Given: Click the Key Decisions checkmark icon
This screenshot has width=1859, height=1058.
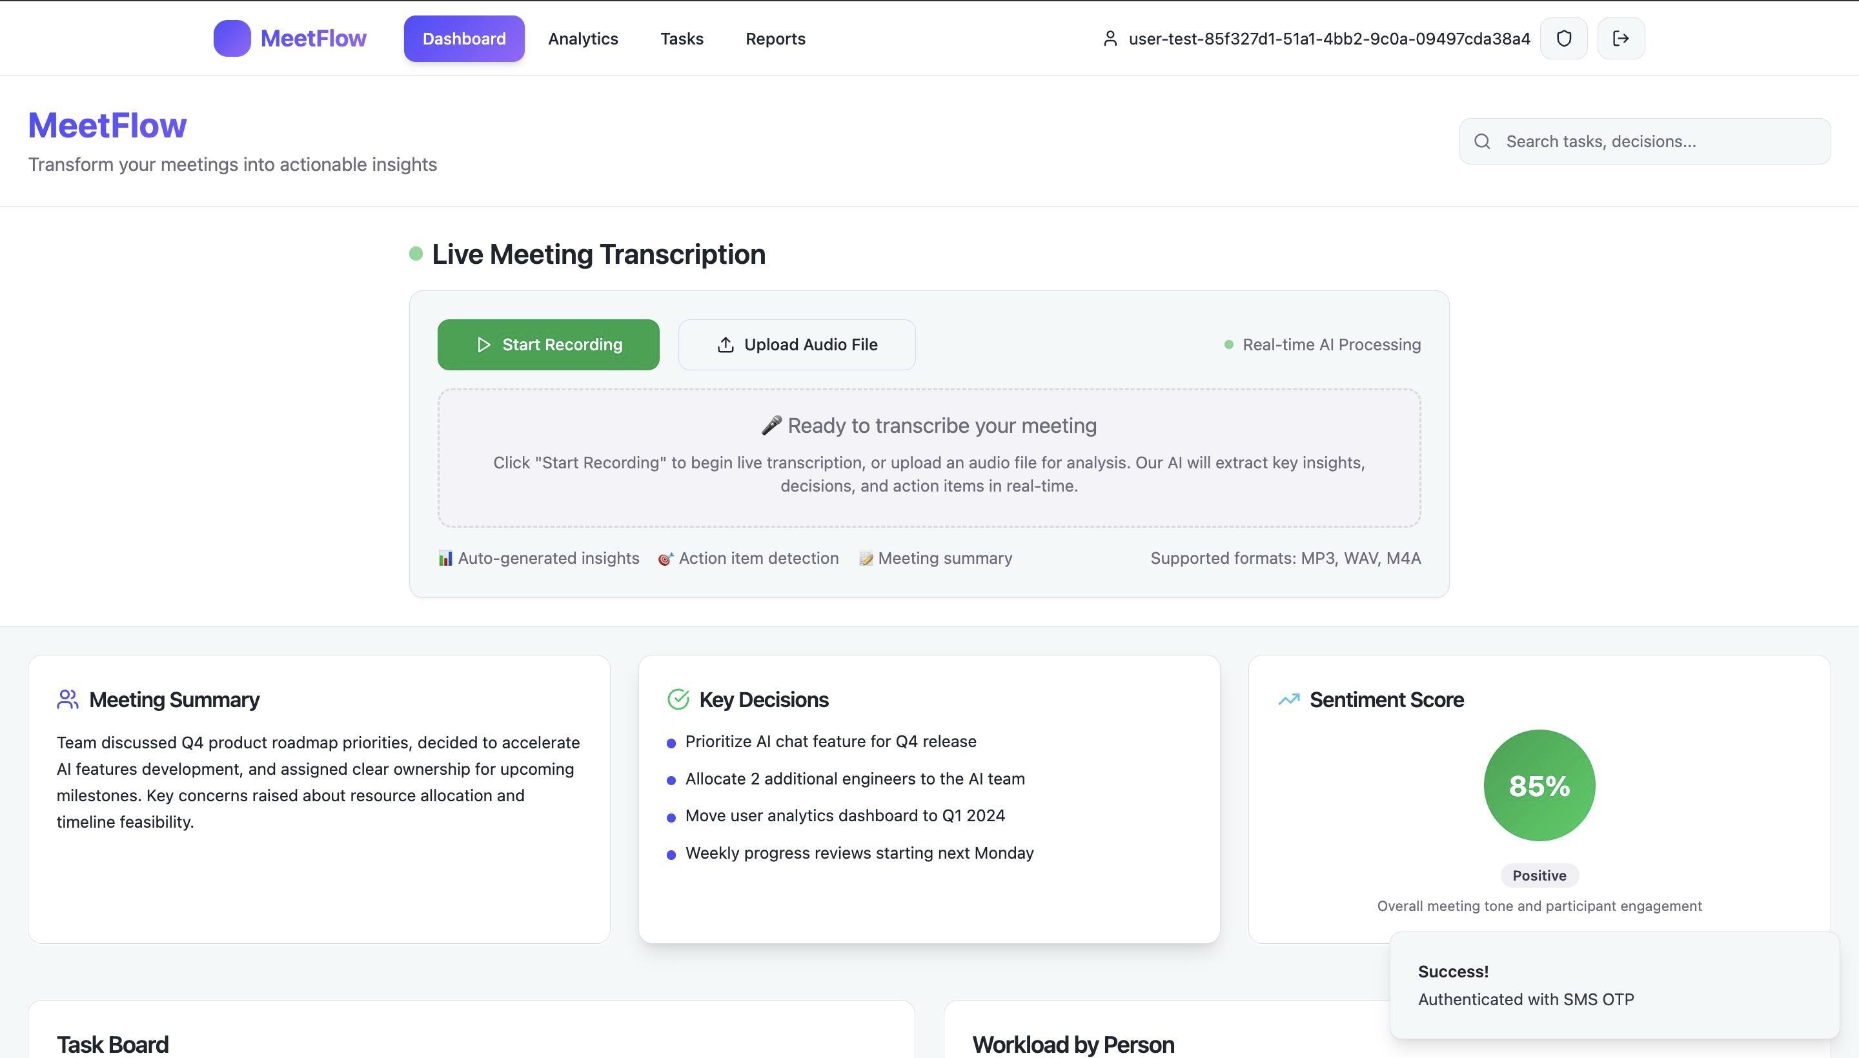Looking at the screenshot, I should (x=678, y=699).
